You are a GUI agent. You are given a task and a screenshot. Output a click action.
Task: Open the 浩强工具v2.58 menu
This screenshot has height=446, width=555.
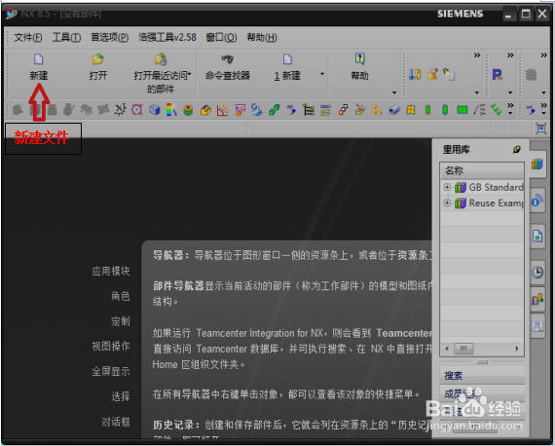(x=167, y=37)
